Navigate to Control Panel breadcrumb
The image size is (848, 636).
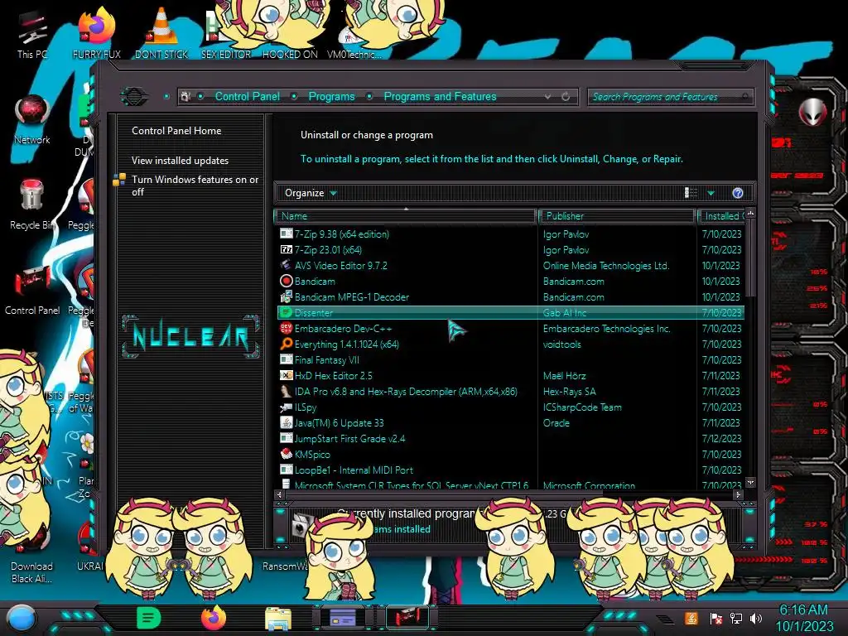[247, 96]
